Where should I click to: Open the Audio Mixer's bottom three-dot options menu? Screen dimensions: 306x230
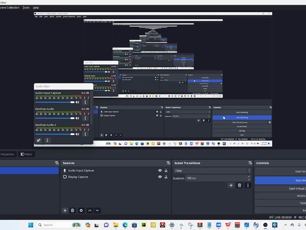(x=47, y=140)
